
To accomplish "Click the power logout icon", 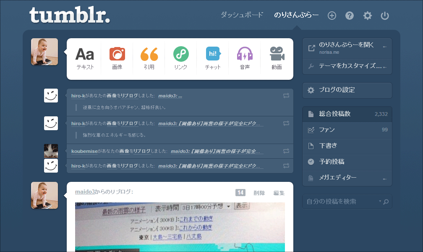I will click(385, 16).
